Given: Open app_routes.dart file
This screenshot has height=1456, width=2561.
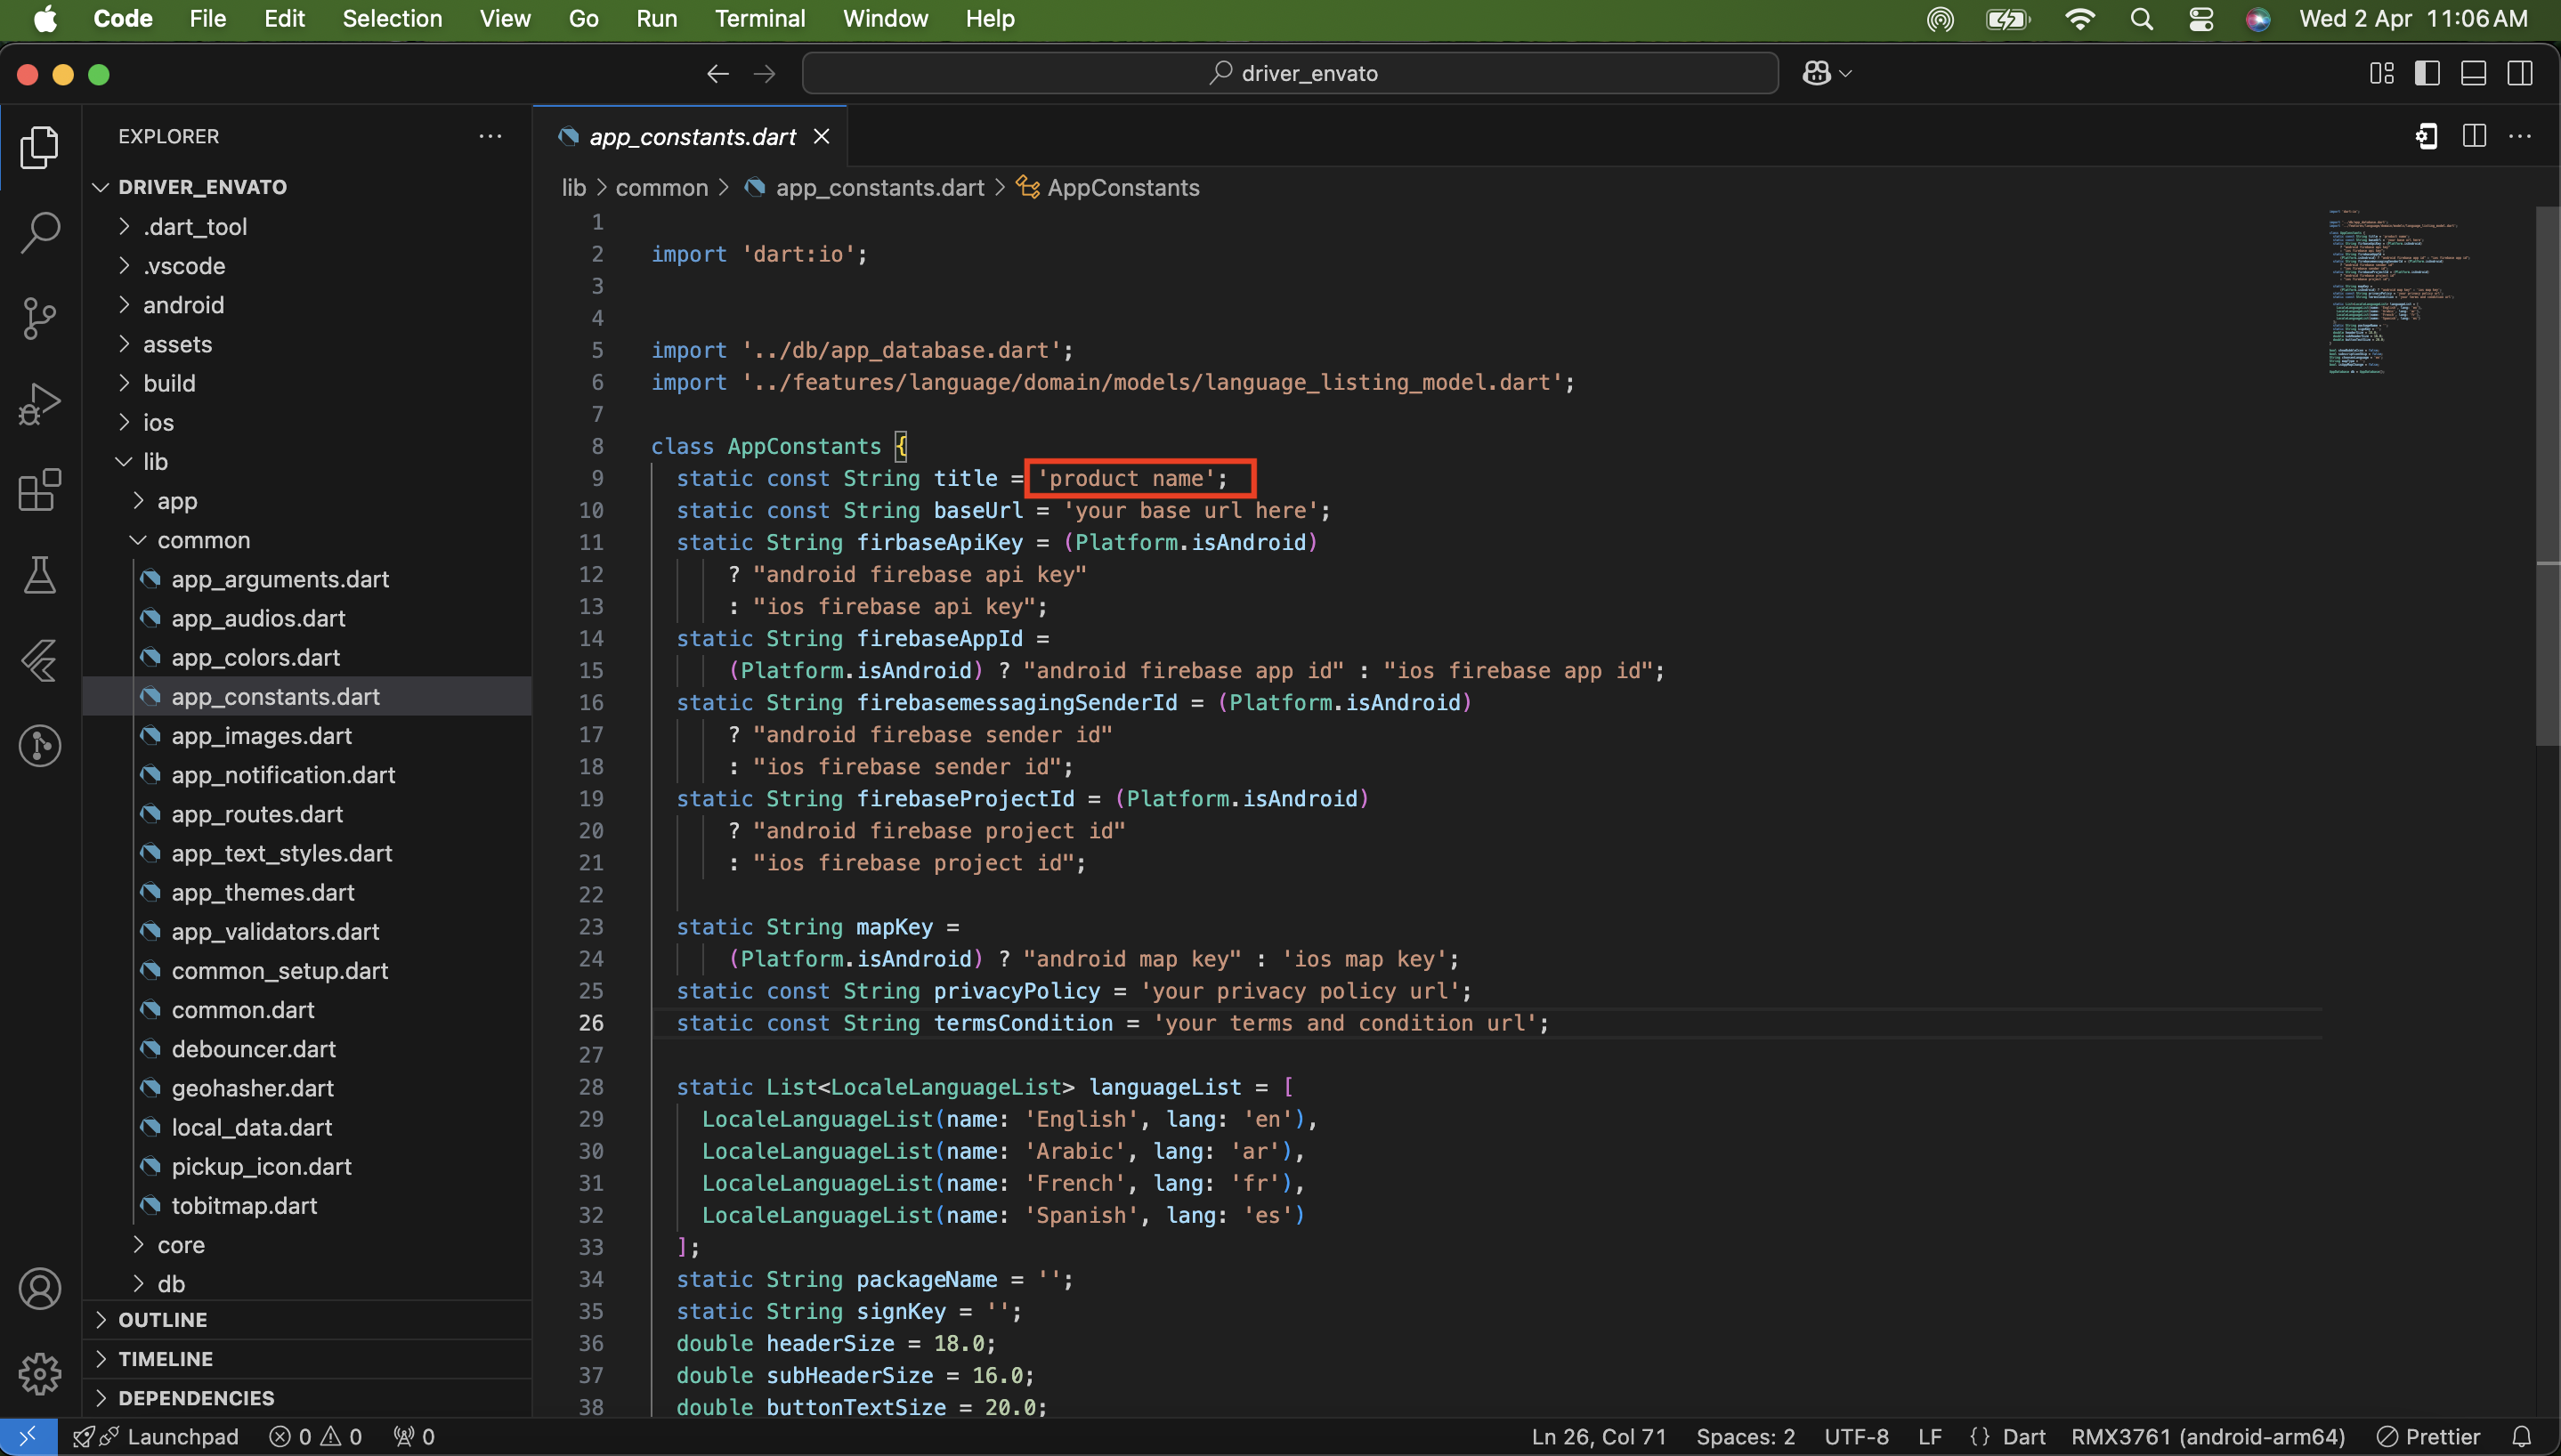Looking at the screenshot, I should point(306,814).
